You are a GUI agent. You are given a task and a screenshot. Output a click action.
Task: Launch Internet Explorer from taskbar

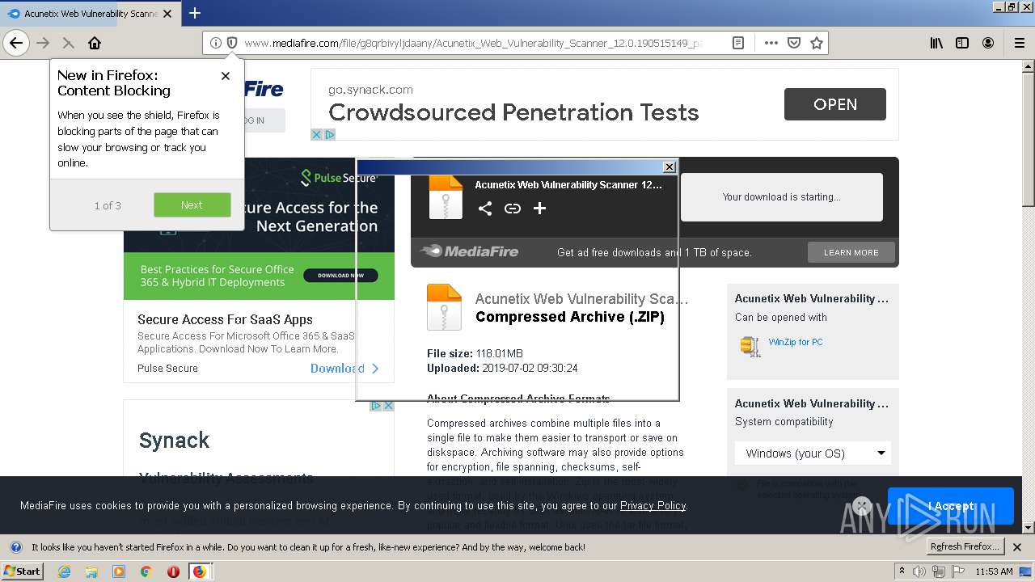pos(64,571)
